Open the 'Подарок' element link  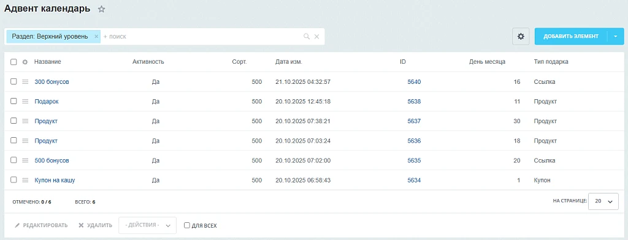coord(47,102)
